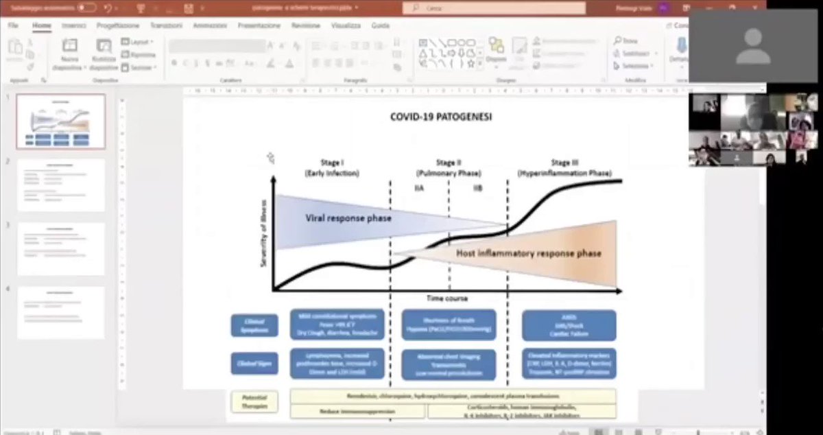Select slide 1 thumbnail
This screenshot has width=823, height=435.
[x=61, y=121]
